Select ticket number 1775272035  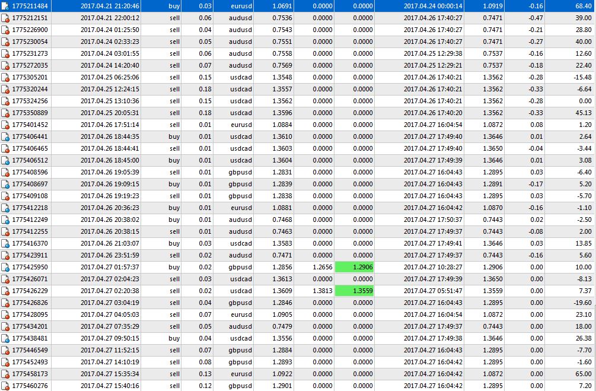coord(30,65)
